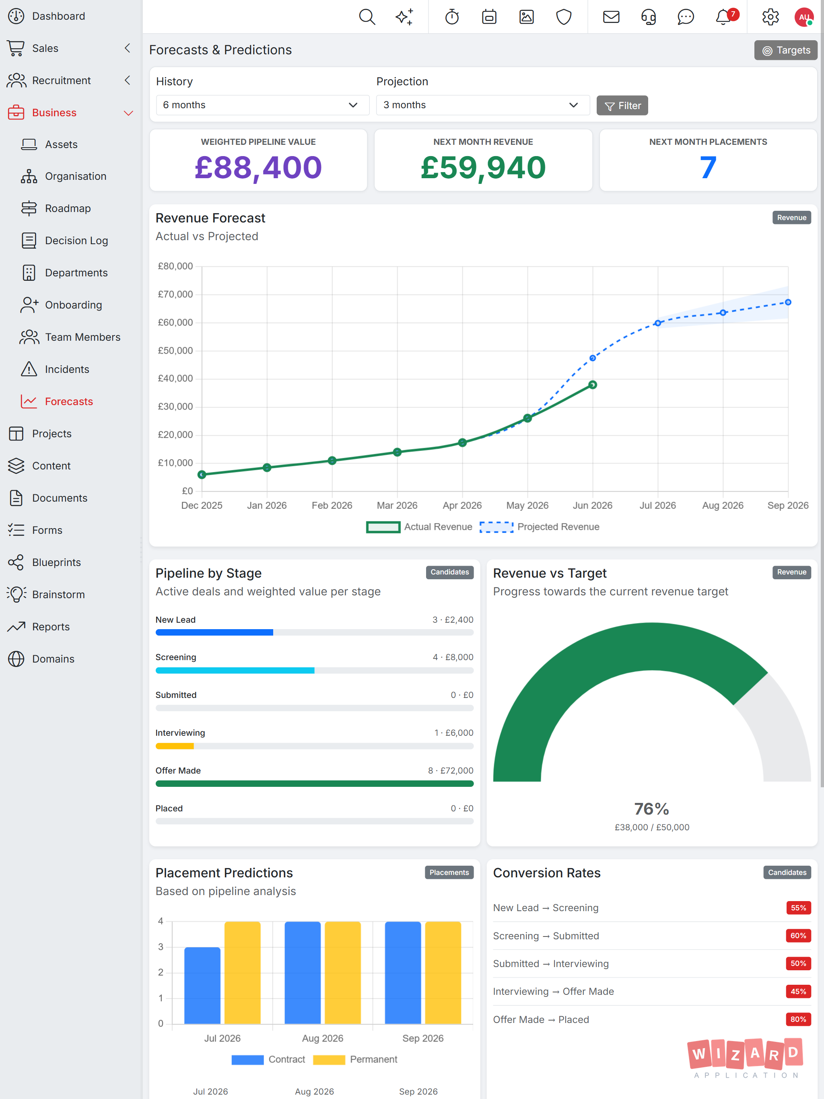824x1099 pixels.
Task: Toggle Actual Revenue legend series
Action: [419, 527]
